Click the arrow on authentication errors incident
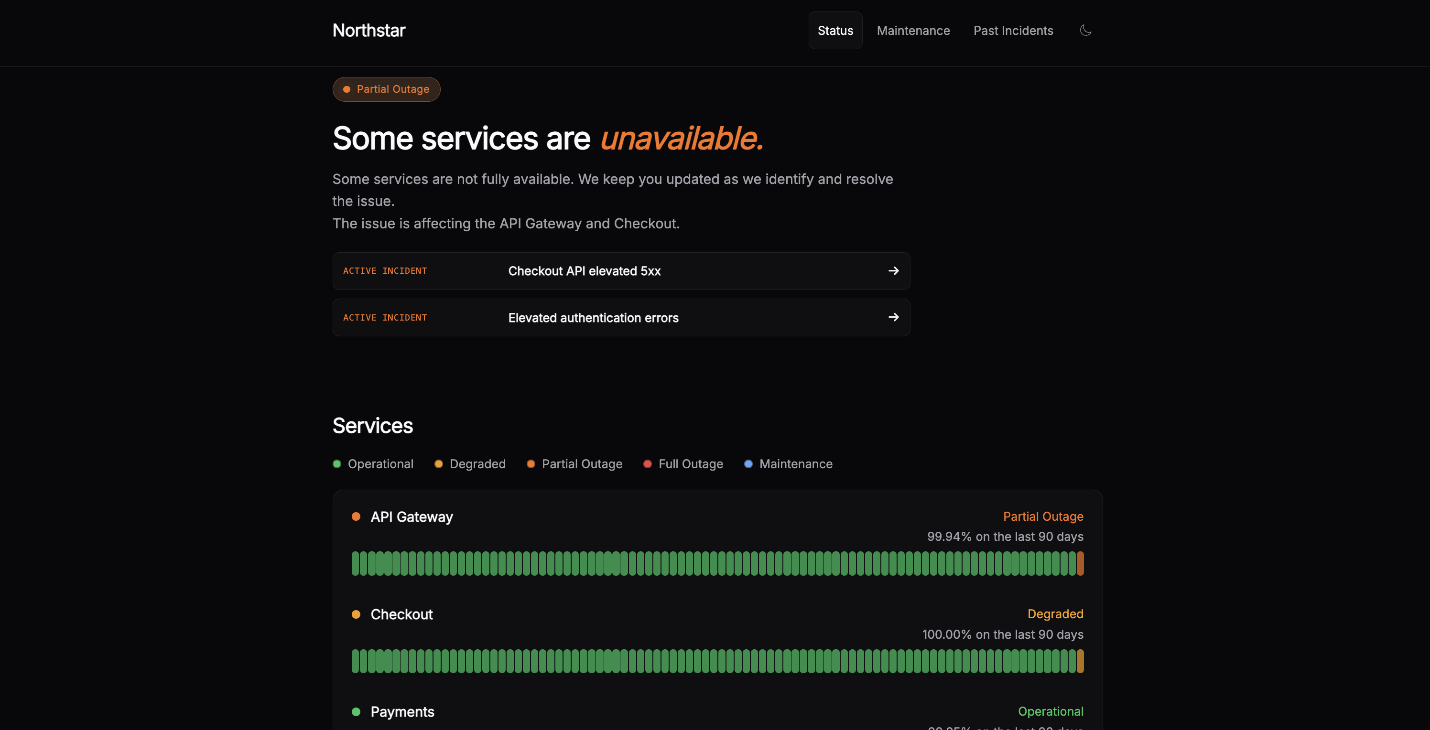The width and height of the screenshot is (1430, 730). [893, 317]
